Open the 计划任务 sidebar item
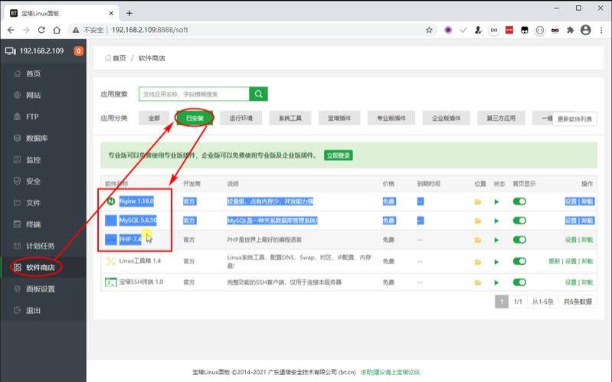The height and width of the screenshot is (382, 612). [x=40, y=246]
